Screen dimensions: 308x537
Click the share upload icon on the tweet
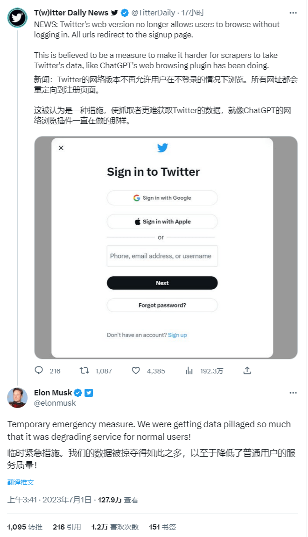[x=247, y=371]
